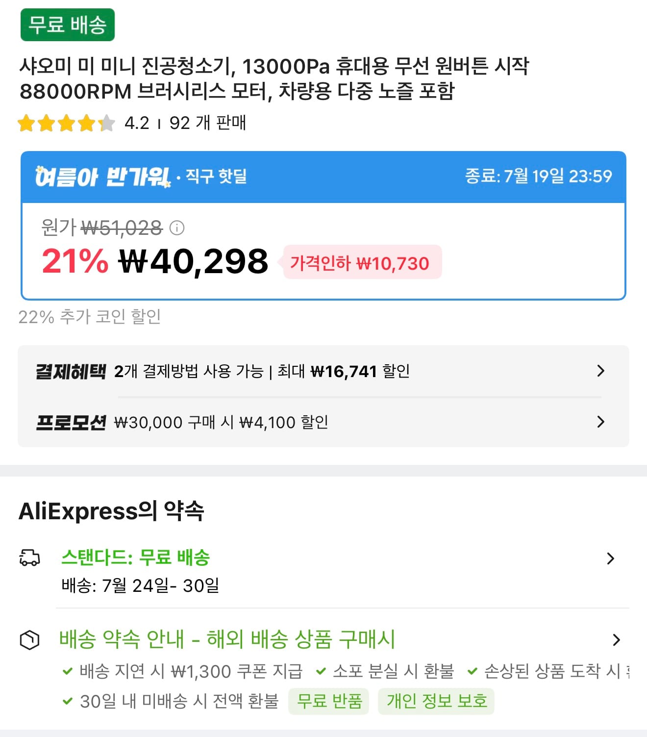Open the 여름아 반가워 sale banner
This screenshot has width=647, height=737.
click(x=323, y=177)
